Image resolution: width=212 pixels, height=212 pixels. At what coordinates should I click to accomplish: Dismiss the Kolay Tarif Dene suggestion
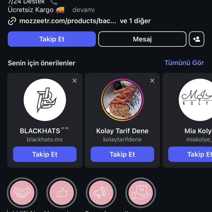coord(152,81)
